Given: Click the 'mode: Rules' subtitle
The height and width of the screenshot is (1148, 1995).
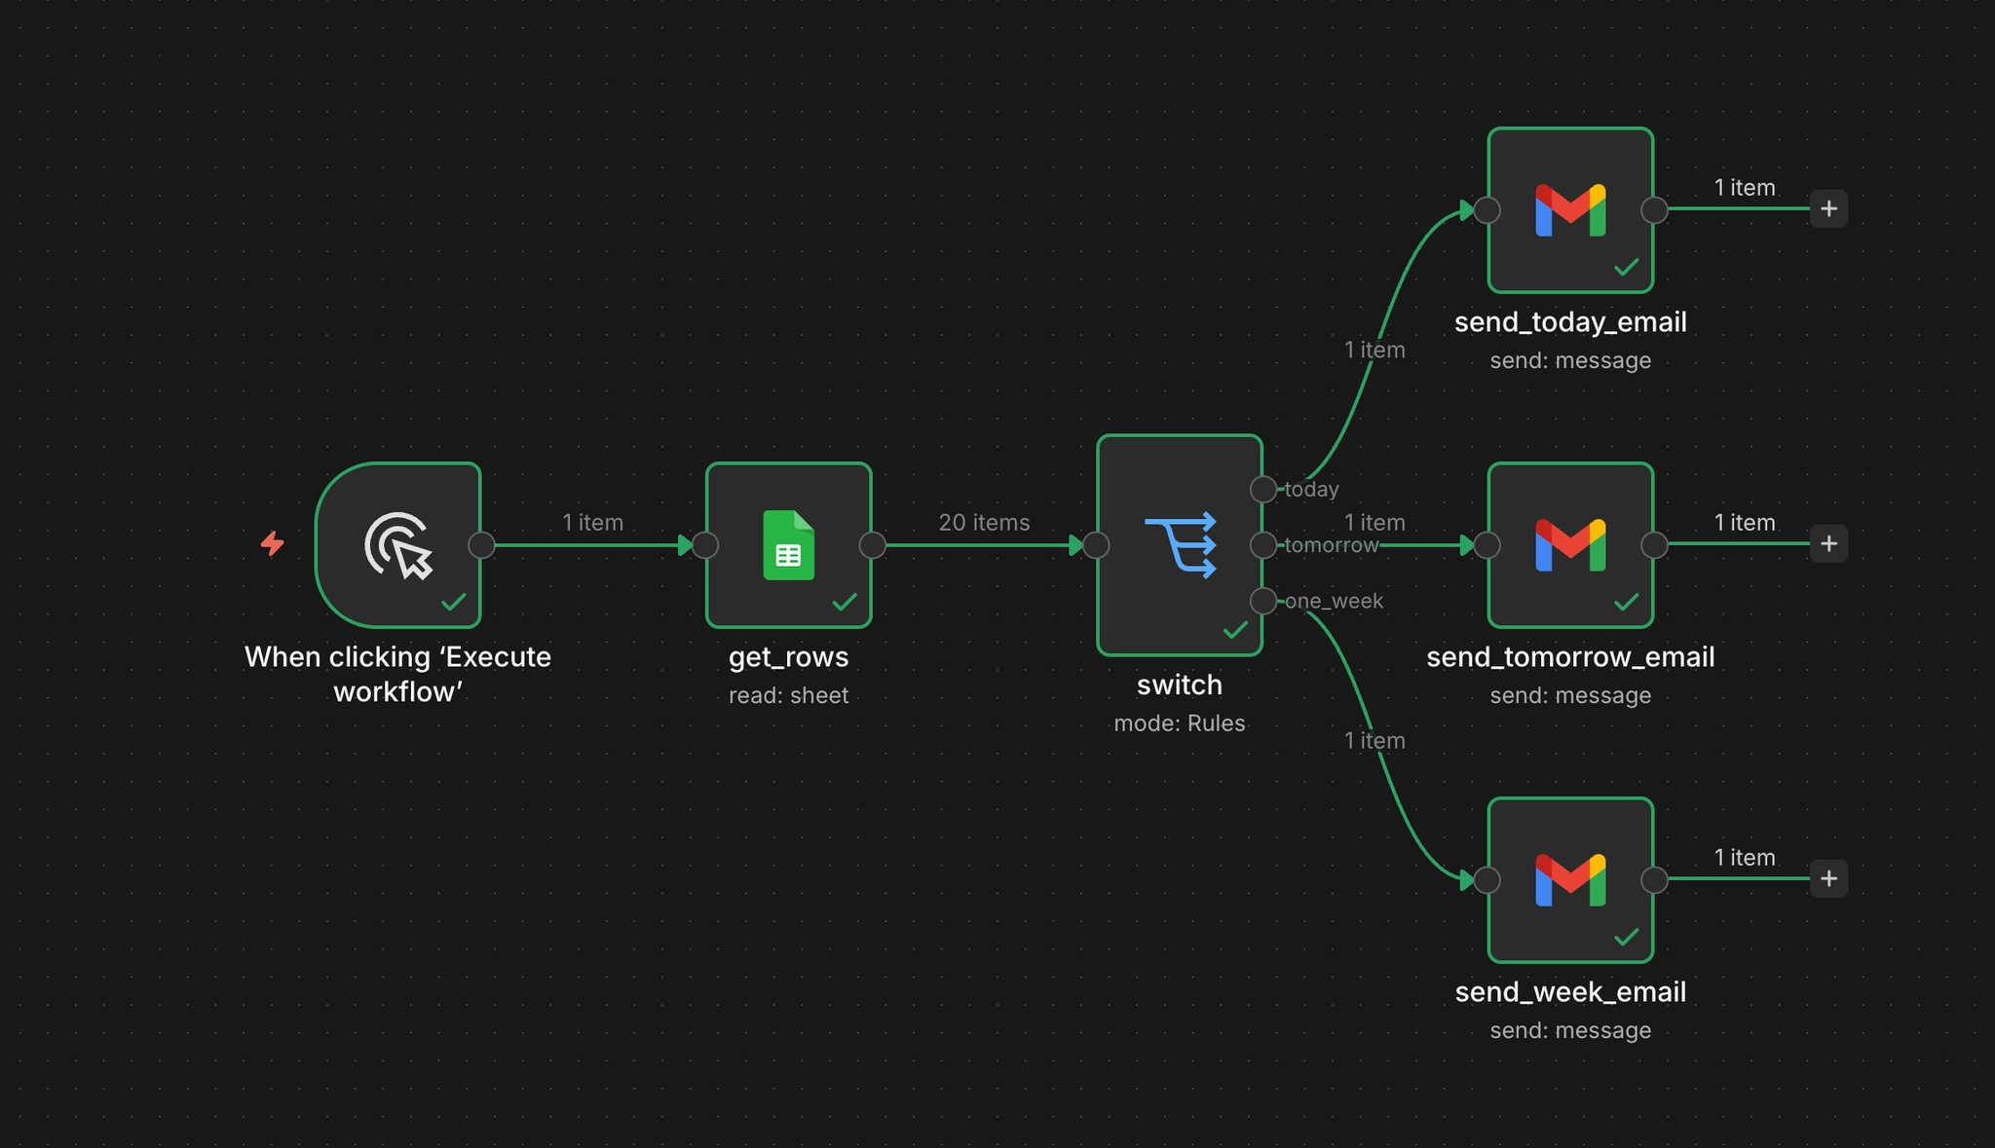Looking at the screenshot, I should (1180, 723).
